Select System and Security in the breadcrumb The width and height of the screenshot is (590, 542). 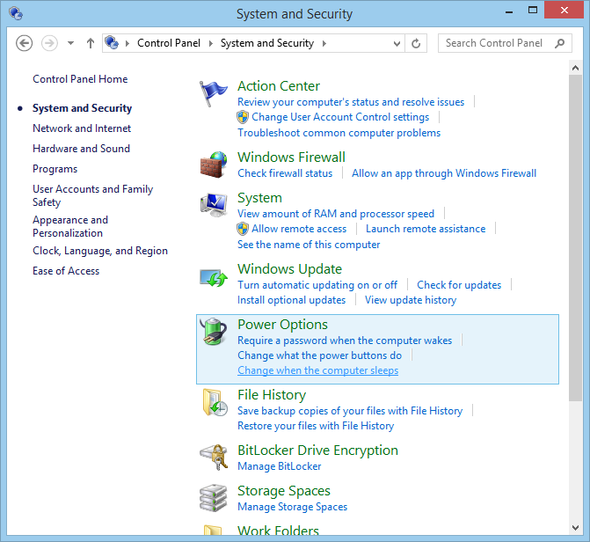[x=267, y=43]
